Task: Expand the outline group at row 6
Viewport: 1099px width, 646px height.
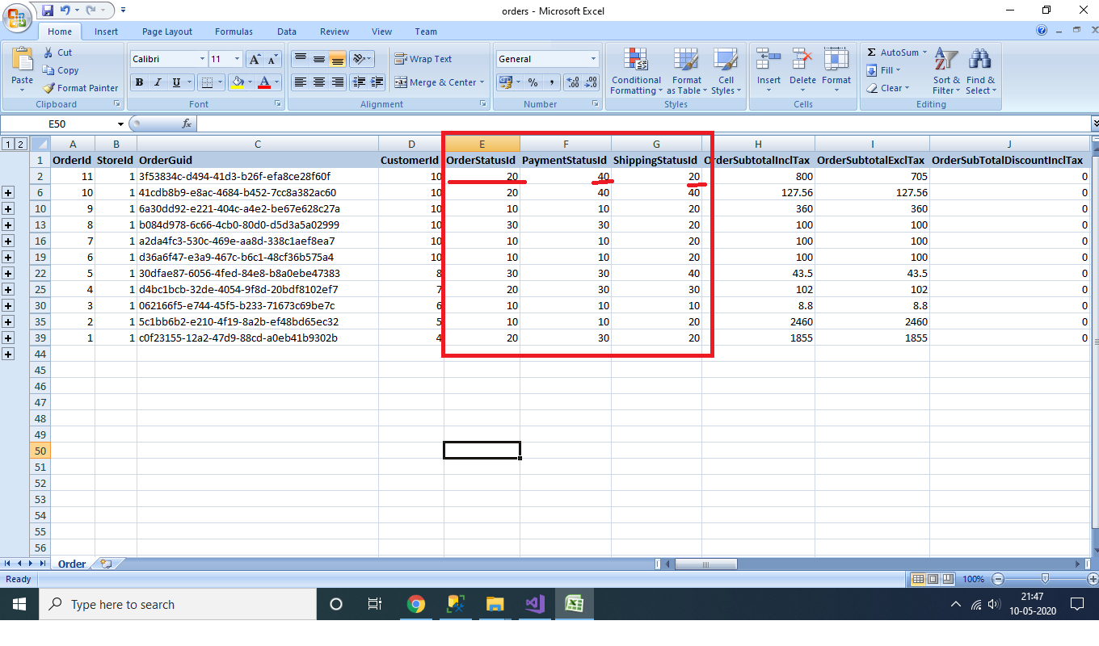Action: tap(8, 192)
